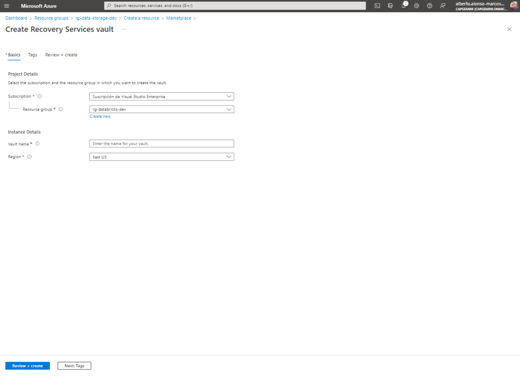Click the Vault name input field

pyautogui.click(x=161, y=144)
